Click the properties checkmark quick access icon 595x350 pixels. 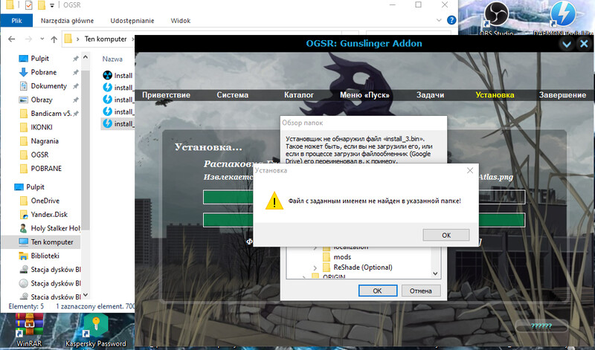(28, 6)
